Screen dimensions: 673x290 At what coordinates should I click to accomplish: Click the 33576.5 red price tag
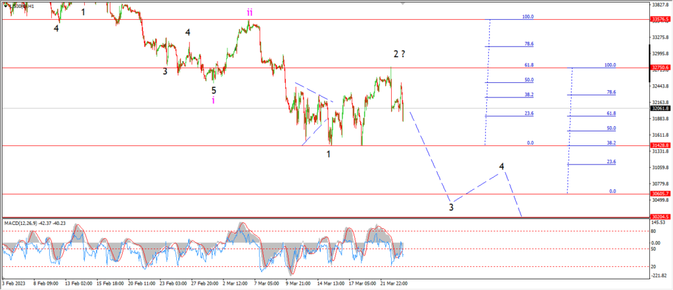[661, 19]
